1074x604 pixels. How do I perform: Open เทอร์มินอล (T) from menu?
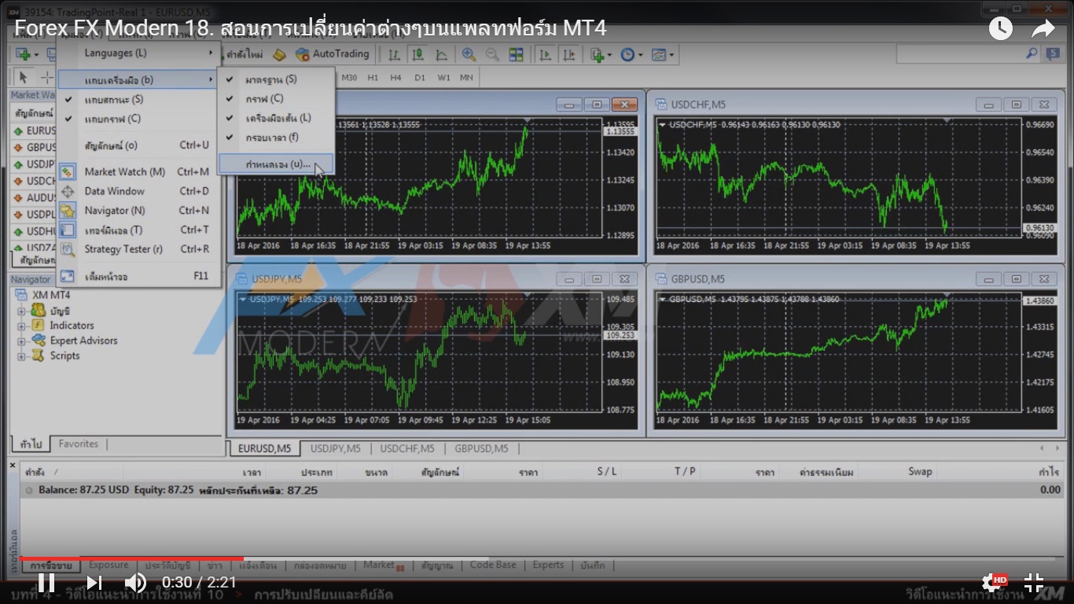pyautogui.click(x=138, y=230)
